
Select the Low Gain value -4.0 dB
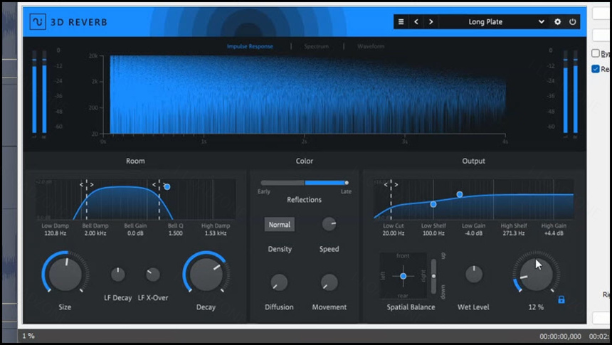pos(473,233)
